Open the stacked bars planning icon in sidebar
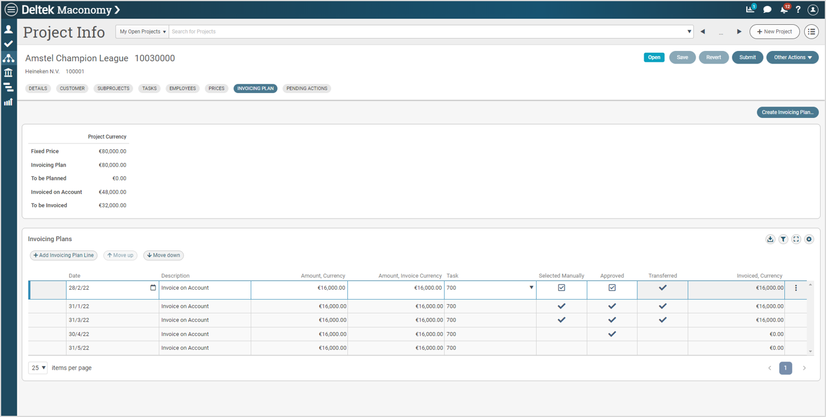Image resolution: width=826 pixels, height=417 pixels. (9, 87)
